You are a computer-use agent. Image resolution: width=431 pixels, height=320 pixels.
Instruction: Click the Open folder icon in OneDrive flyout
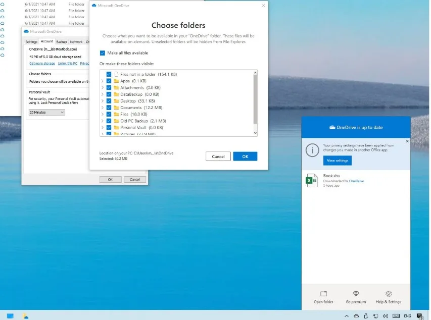click(323, 294)
